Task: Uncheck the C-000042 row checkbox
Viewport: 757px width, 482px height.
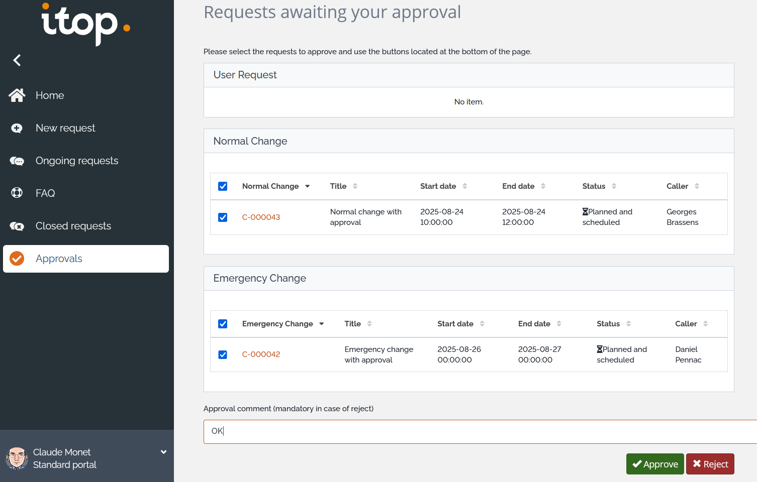Action: [x=223, y=354]
